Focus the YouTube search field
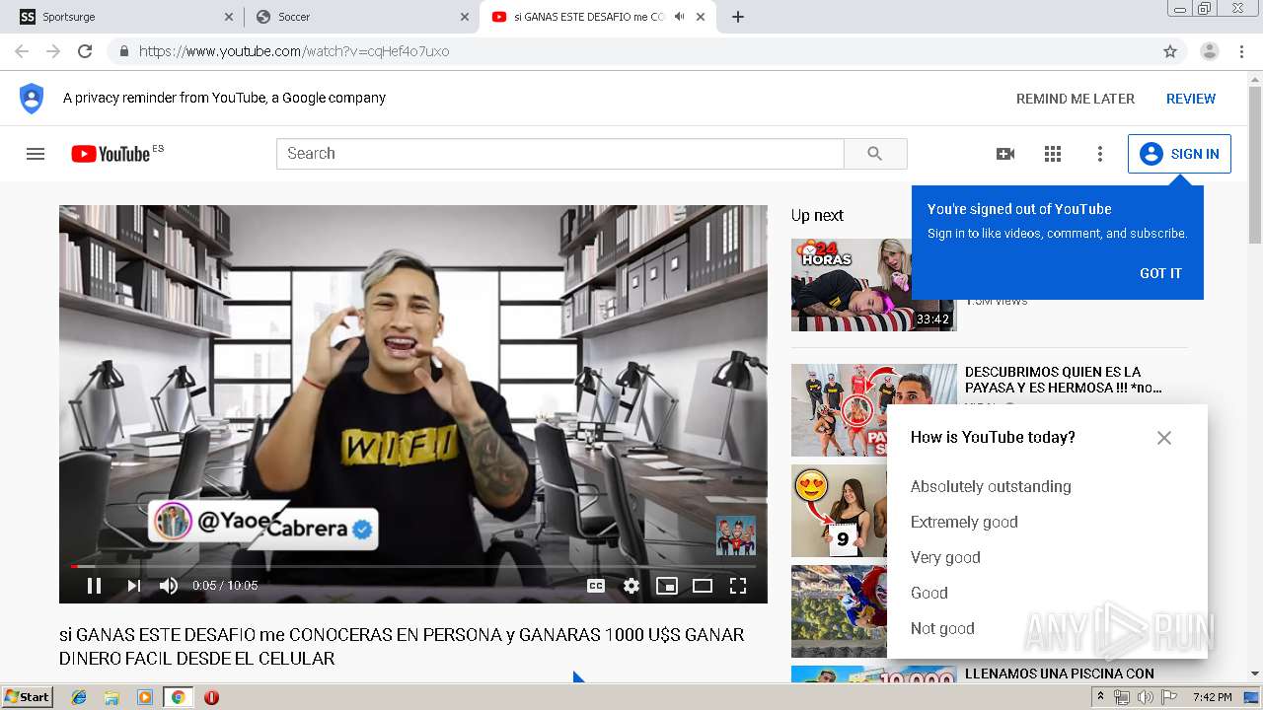This screenshot has height=710, width=1263. tap(560, 154)
